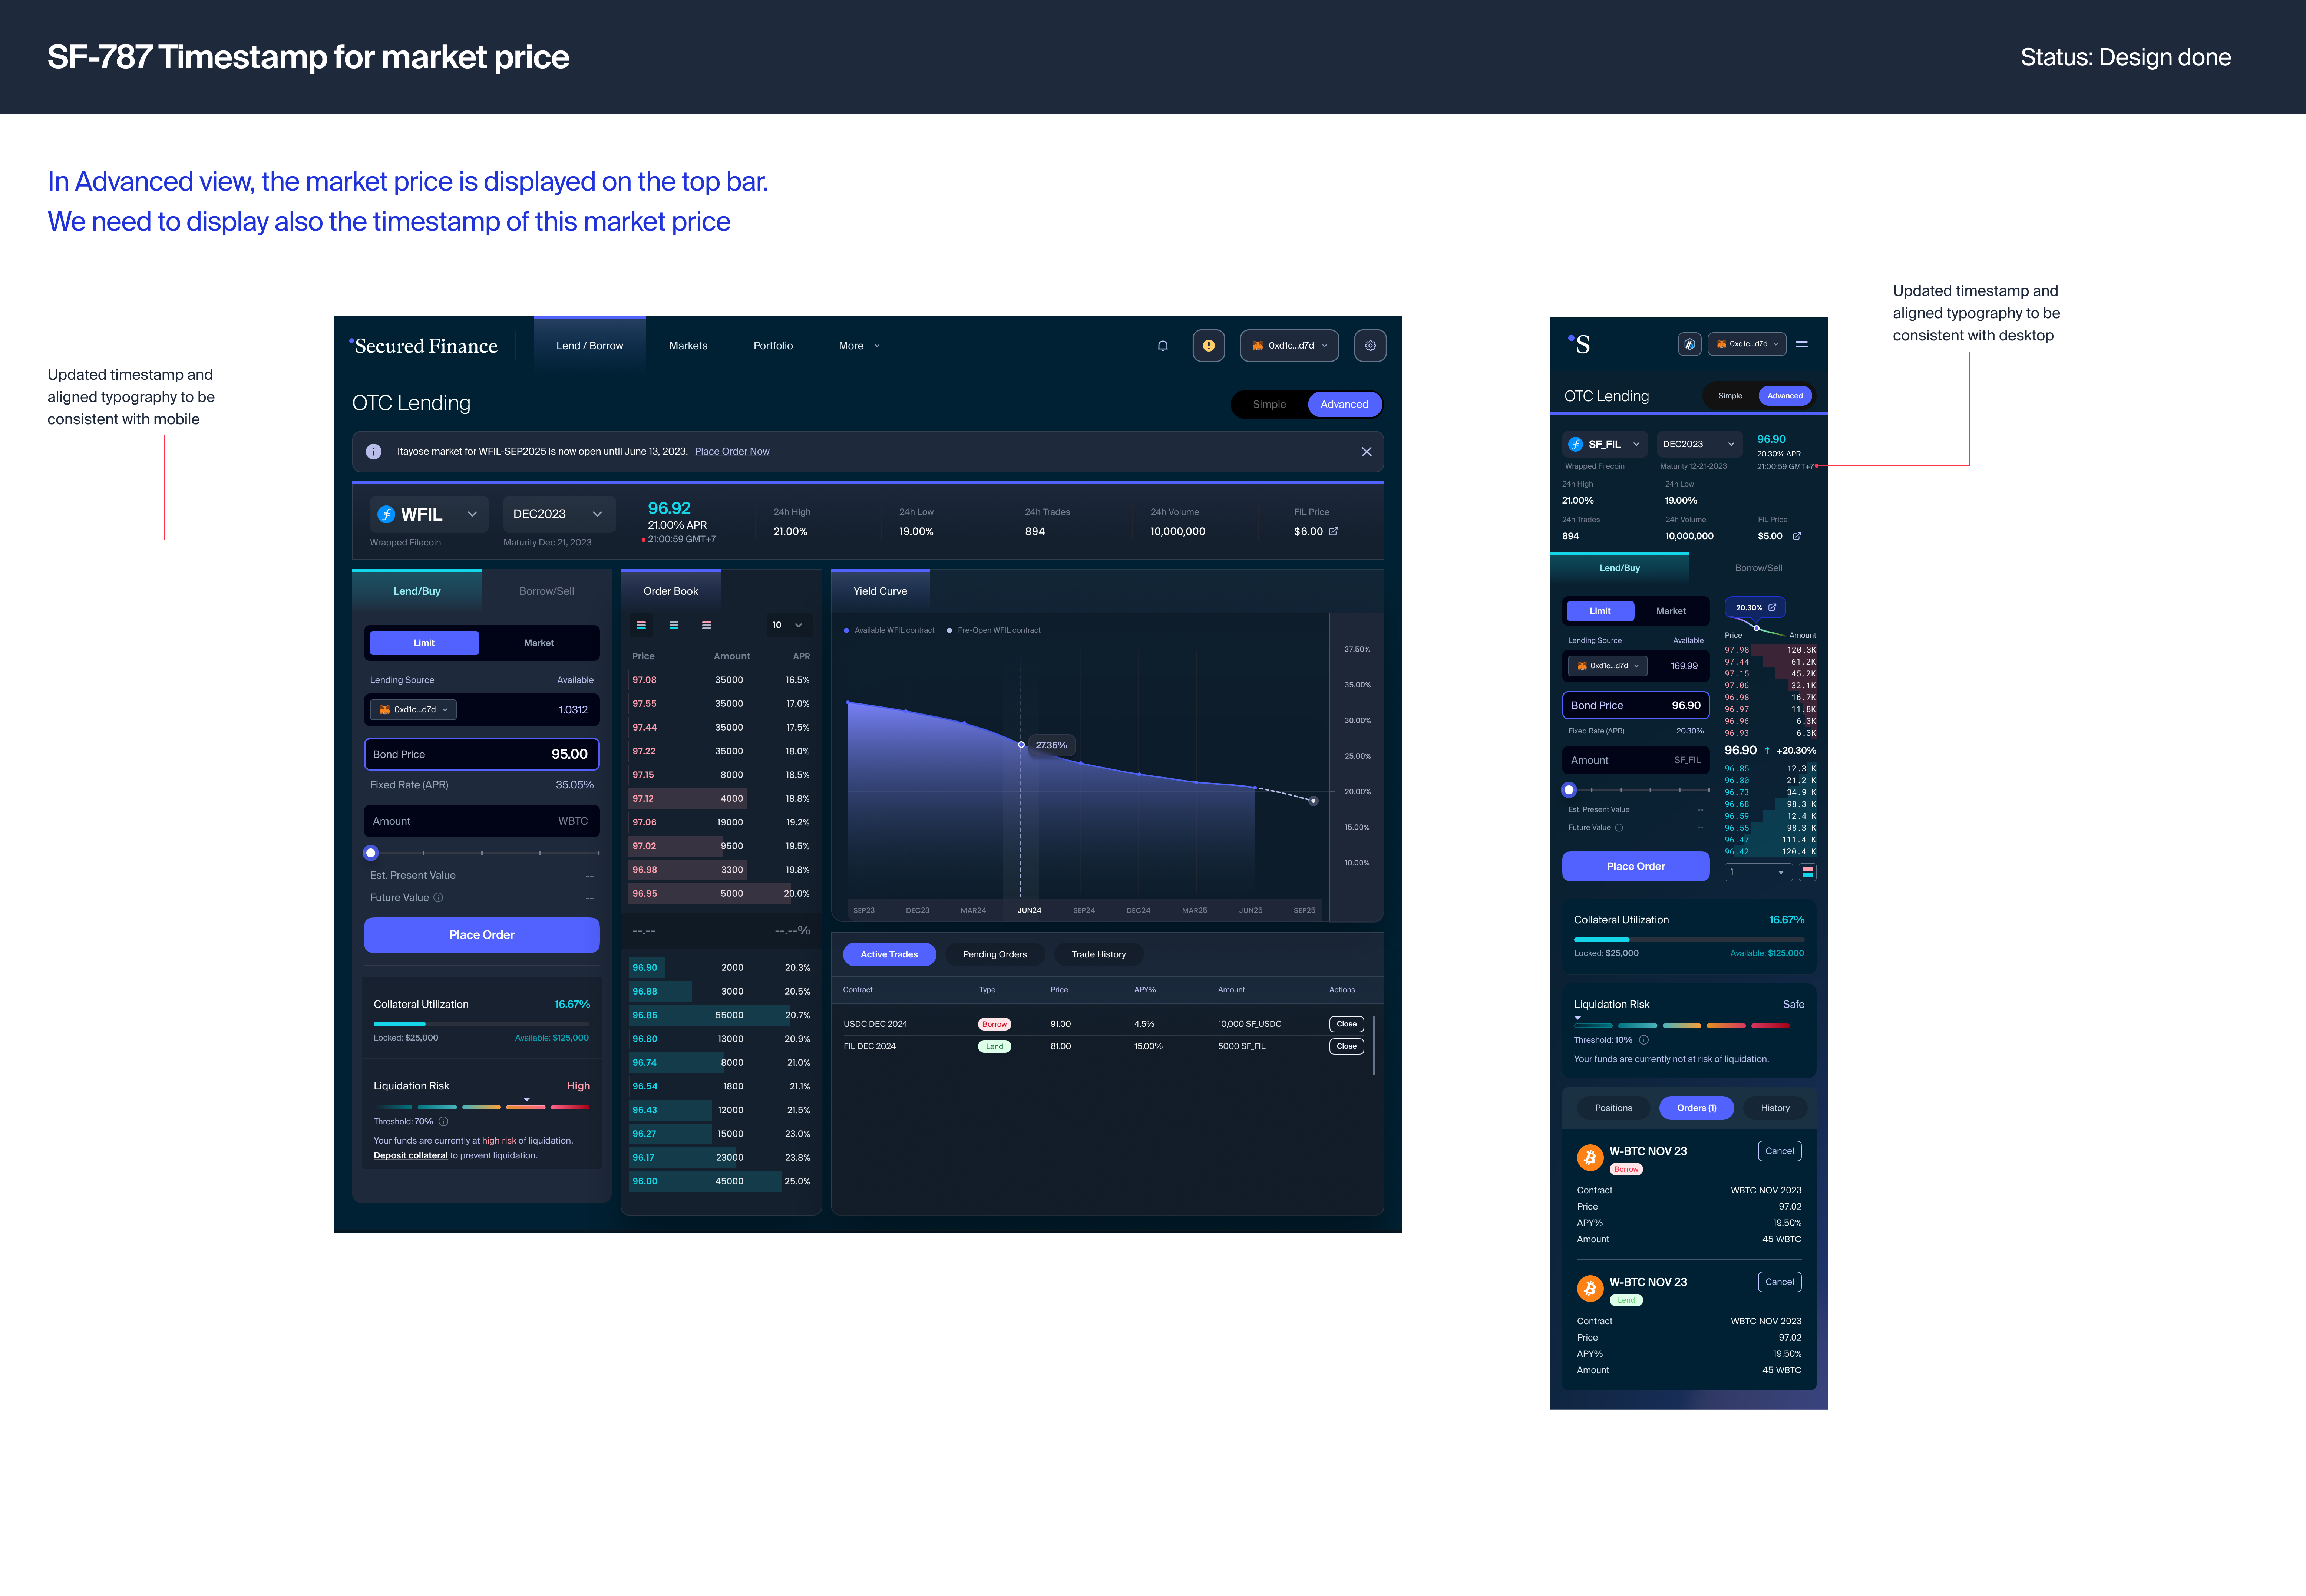Click the desktop amount slider handle
Image resolution: width=2306 pixels, height=1596 pixels.
tap(371, 853)
